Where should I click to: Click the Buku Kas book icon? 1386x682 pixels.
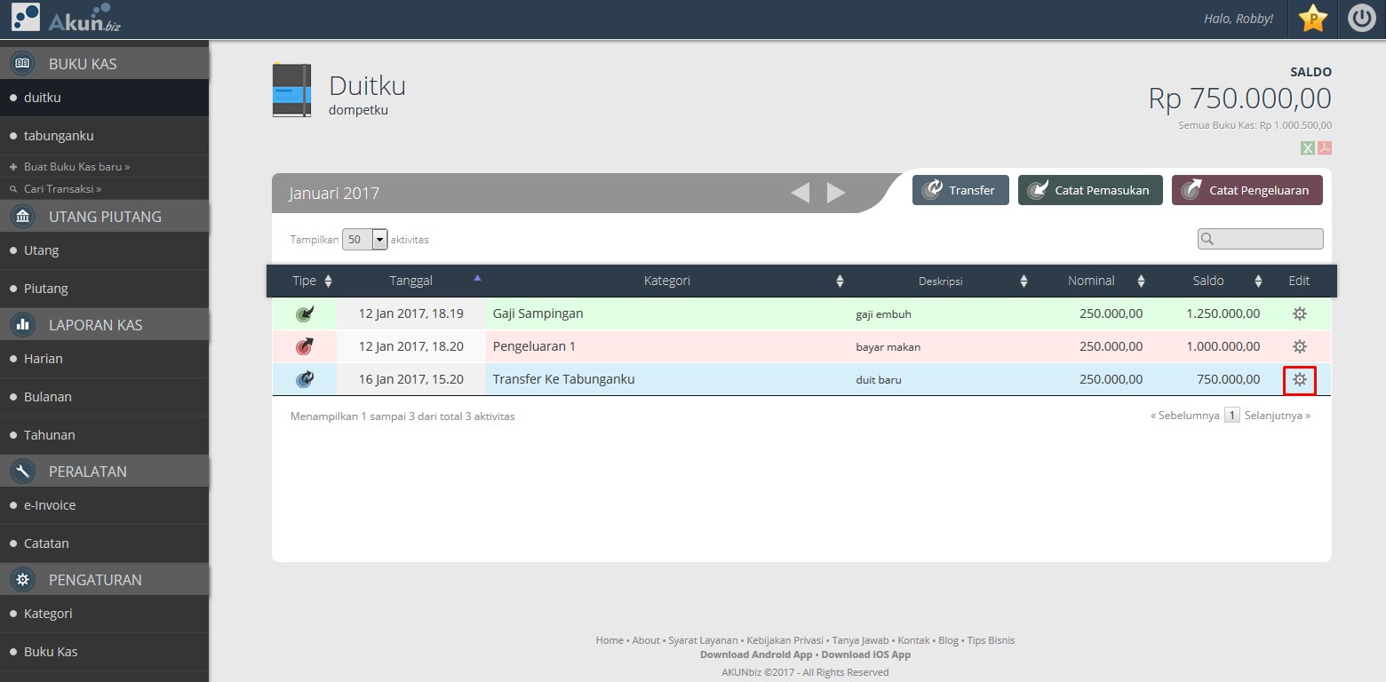tap(23, 63)
